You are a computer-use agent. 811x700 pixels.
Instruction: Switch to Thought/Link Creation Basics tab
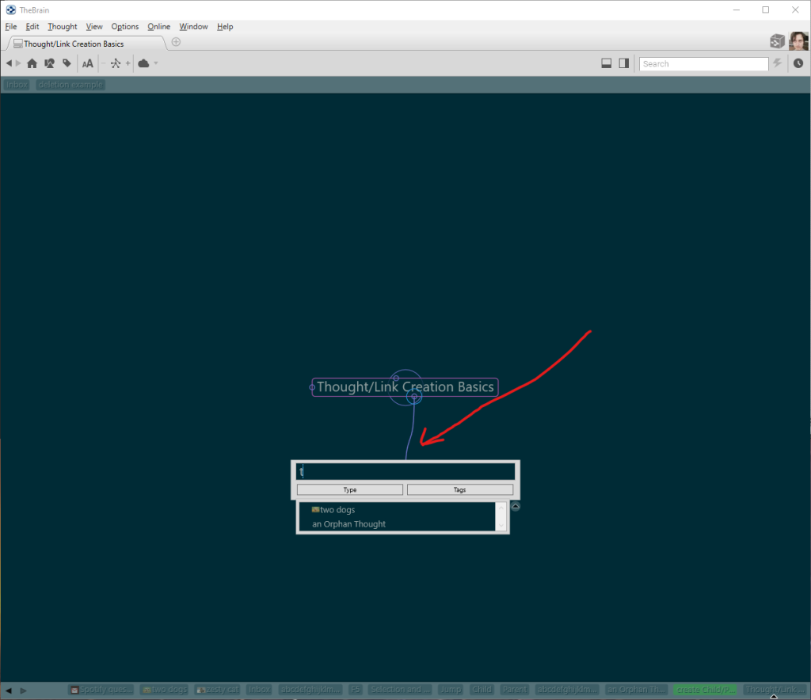pyautogui.click(x=73, y=44)
